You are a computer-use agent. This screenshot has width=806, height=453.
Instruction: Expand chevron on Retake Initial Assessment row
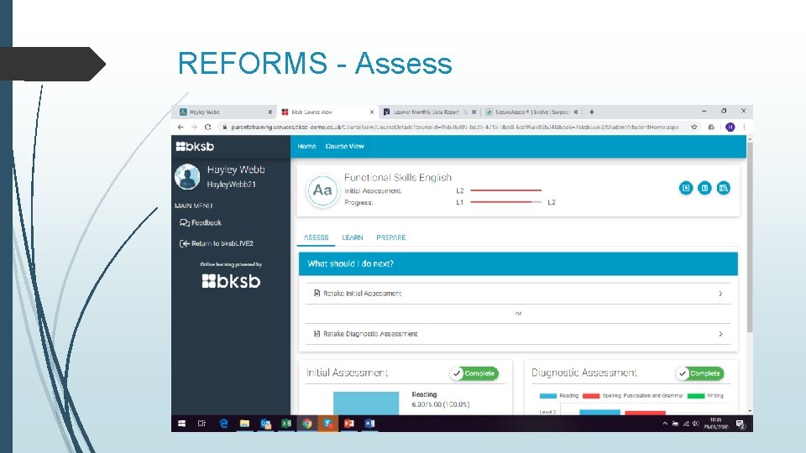click(x=720, y=294)
